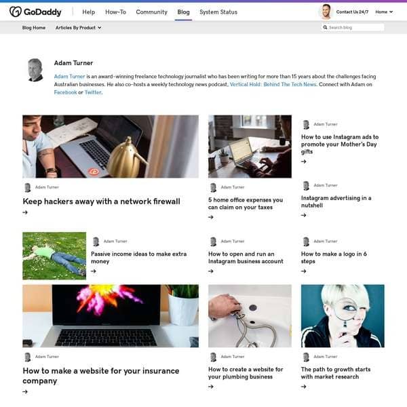
Task: Select the System Status menu item
Action: point(218,12)
